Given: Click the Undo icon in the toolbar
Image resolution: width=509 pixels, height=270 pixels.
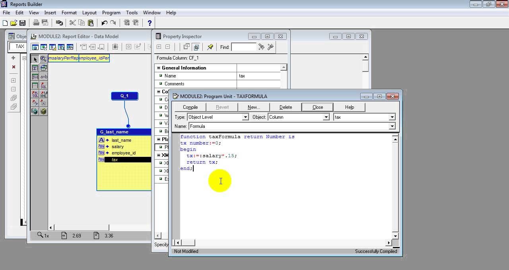Looking at the screenshot, I should coord(104,23).
